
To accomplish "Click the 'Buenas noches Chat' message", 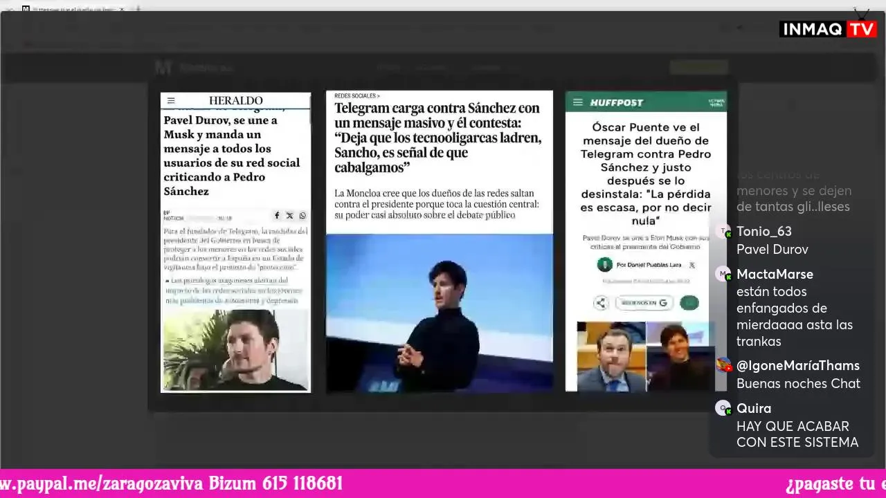I will point(798,384).
